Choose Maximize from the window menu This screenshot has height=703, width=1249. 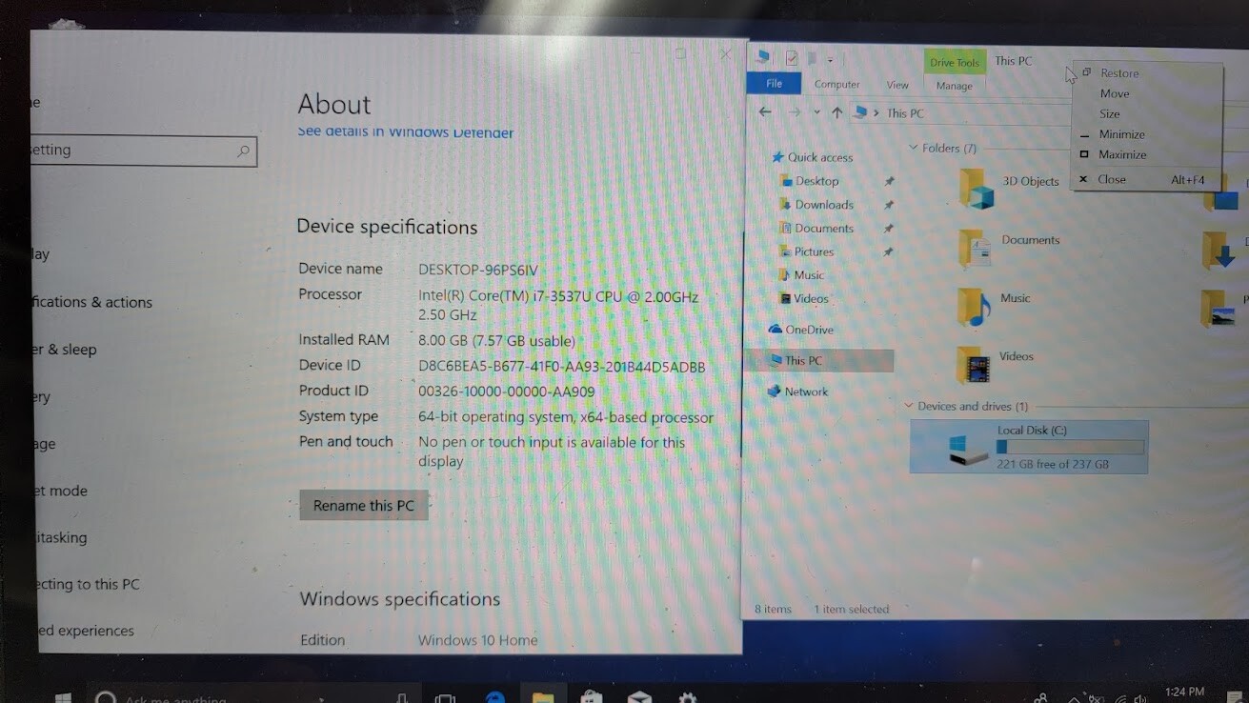[x=1146, y=154]
